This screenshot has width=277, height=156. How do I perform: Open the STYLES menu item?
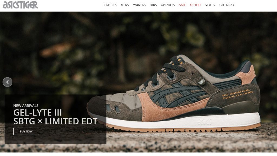click(210, 5)
